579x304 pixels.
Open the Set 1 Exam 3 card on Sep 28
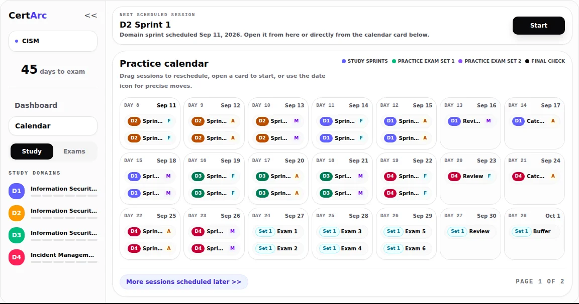[342, 231]
